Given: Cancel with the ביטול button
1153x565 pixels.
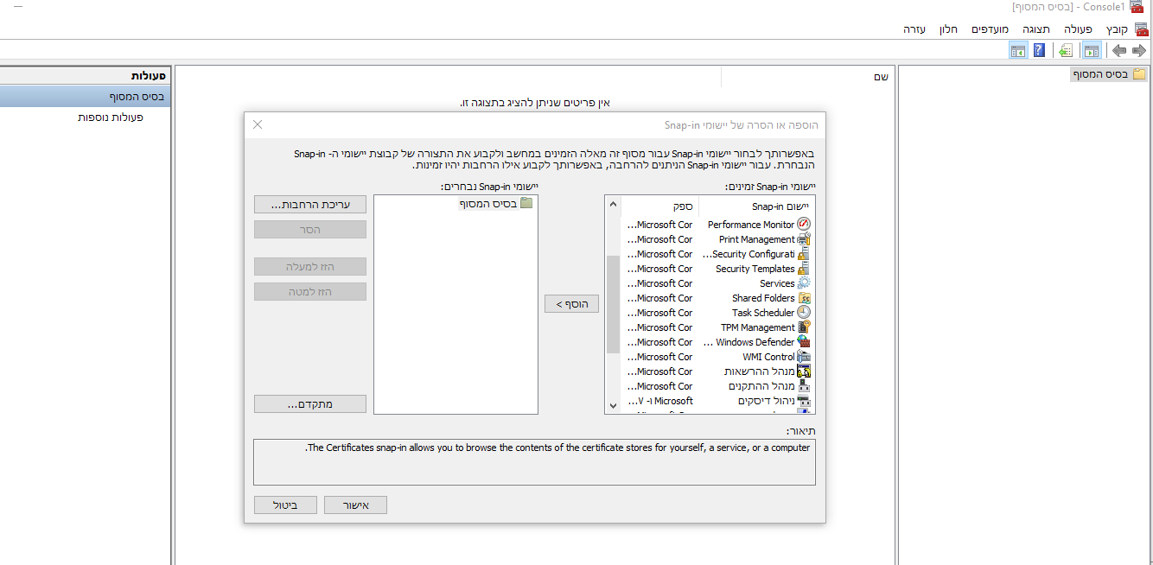Looking at the screenshot, I should [x=285, y=505].
